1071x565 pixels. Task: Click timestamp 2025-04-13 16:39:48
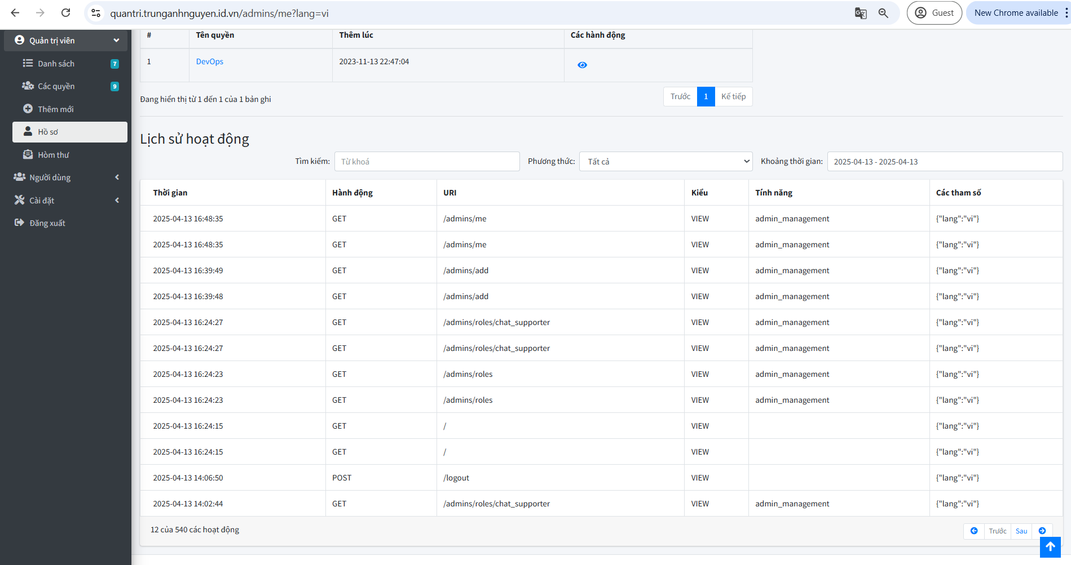point(188,296)
